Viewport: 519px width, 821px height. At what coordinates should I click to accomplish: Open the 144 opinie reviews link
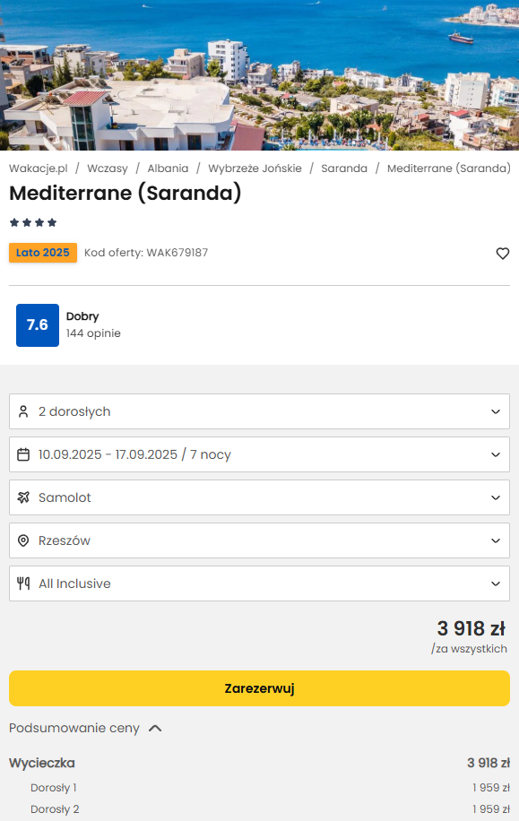tap(93, 333)
